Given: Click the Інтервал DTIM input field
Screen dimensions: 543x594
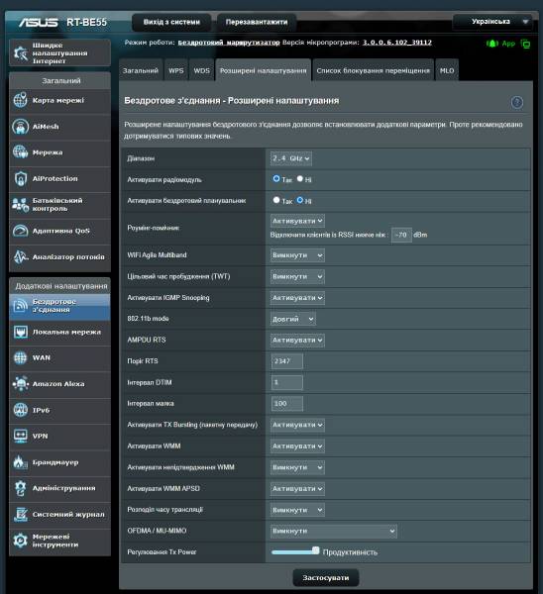Looking at the screenshot, I should click(x=287, y=382).
